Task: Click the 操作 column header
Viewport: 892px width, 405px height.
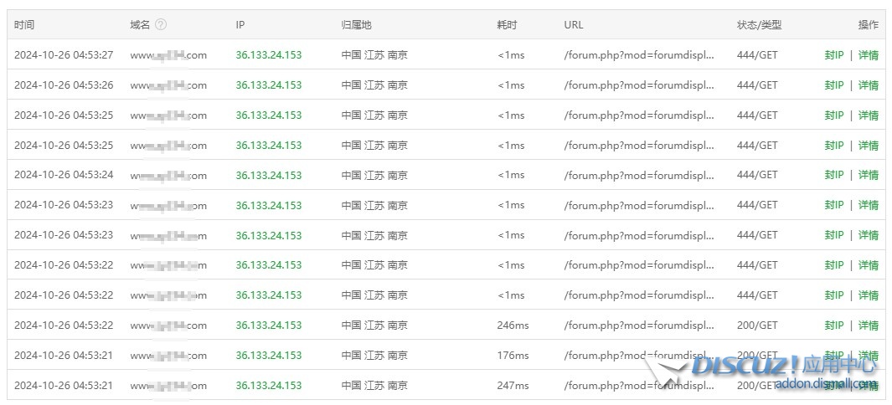Action: point(868,25)
